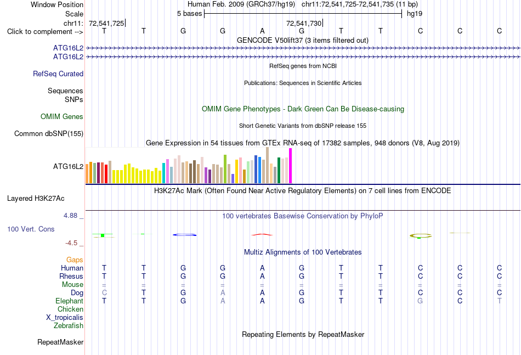The width and height of the screenshot is (521, 355).
Task: Open the H3K27Ac Mark ENCODE track title
Action: pos(303,191)
